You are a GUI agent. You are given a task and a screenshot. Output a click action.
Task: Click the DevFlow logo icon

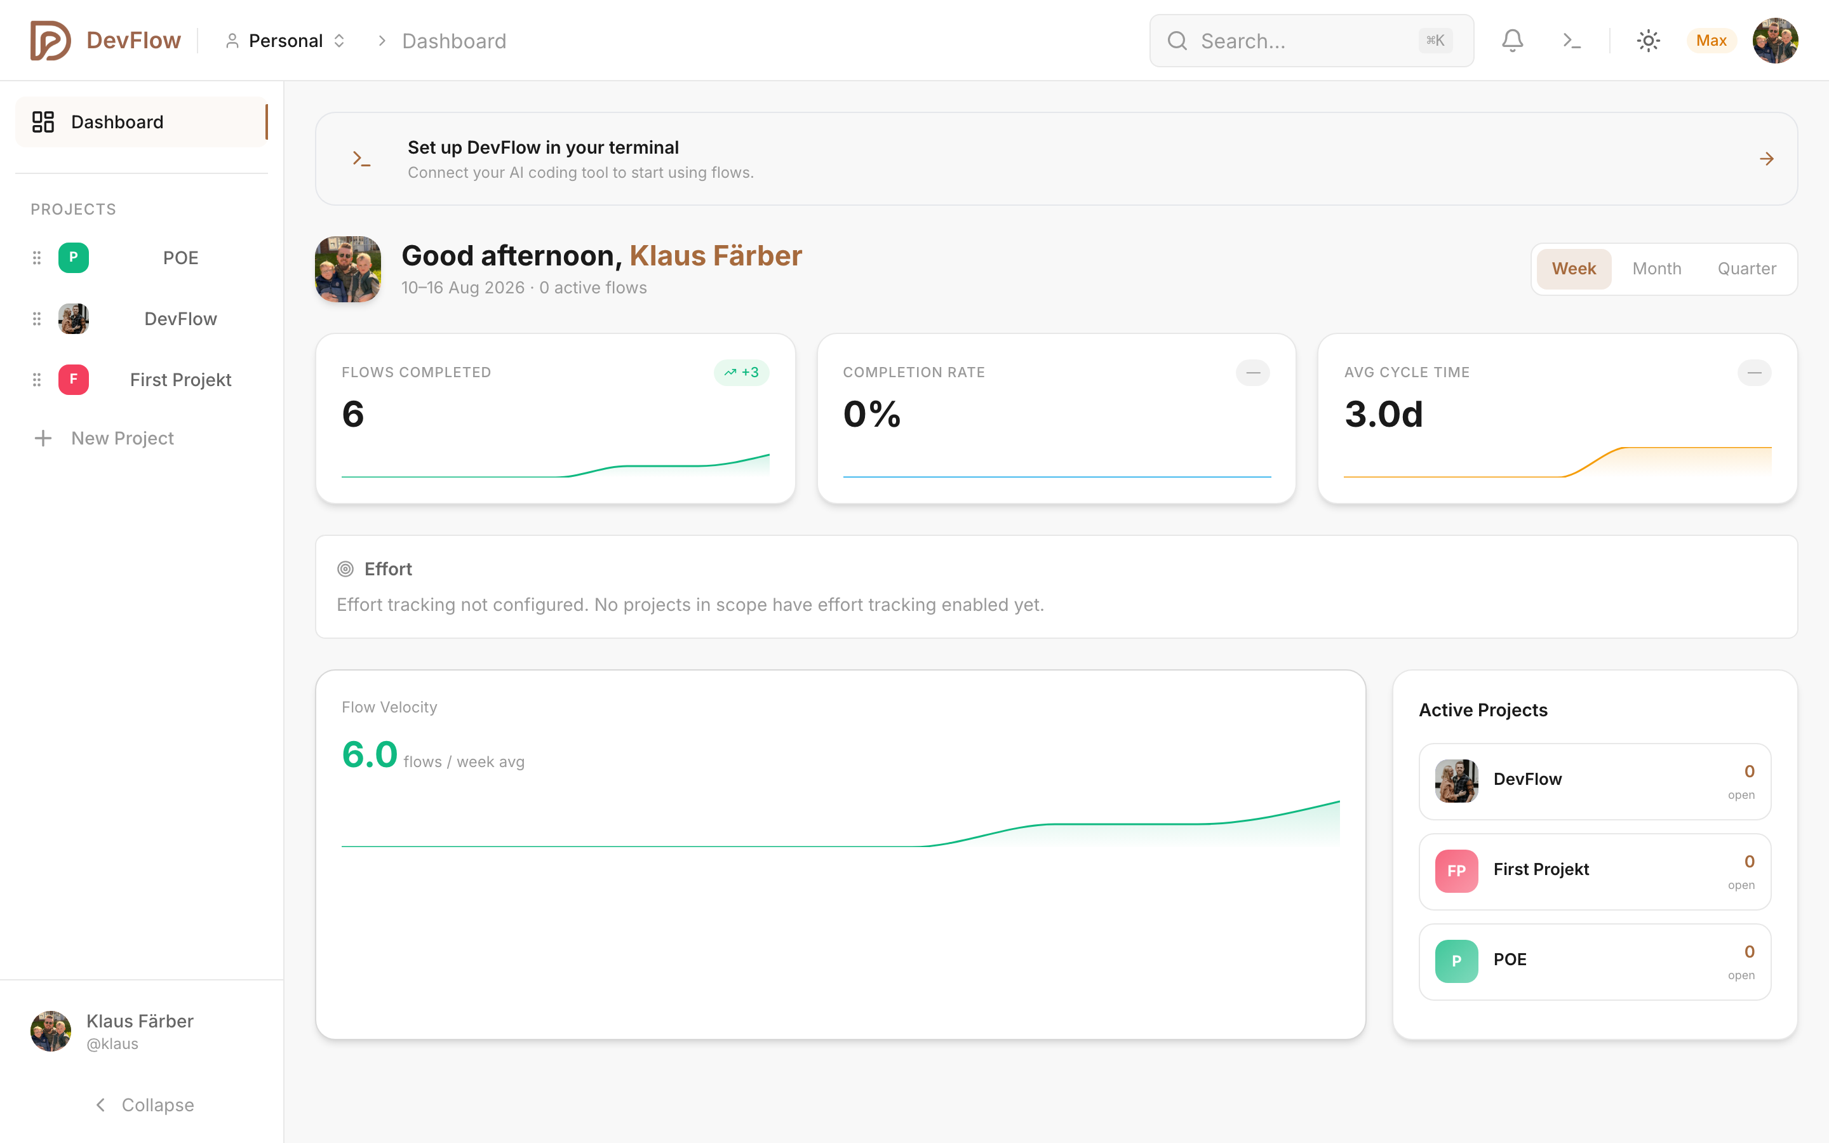pos(50,41)
